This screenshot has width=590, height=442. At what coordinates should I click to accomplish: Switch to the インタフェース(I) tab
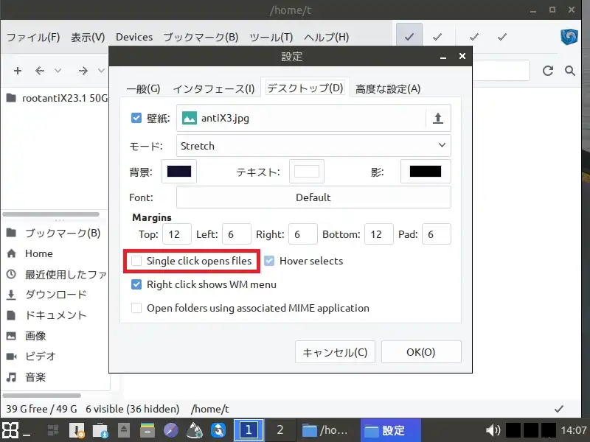pyautogui.click(x=214, y=88)
